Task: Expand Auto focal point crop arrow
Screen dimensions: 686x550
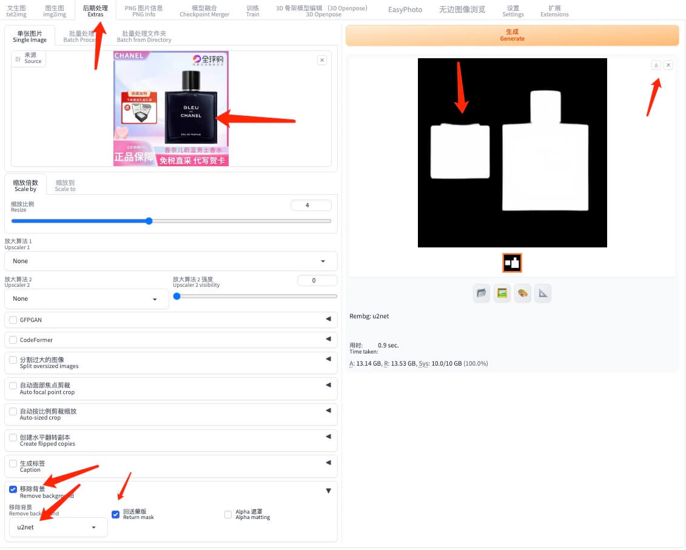Action: pyautogui.click(x=329, y=385)
